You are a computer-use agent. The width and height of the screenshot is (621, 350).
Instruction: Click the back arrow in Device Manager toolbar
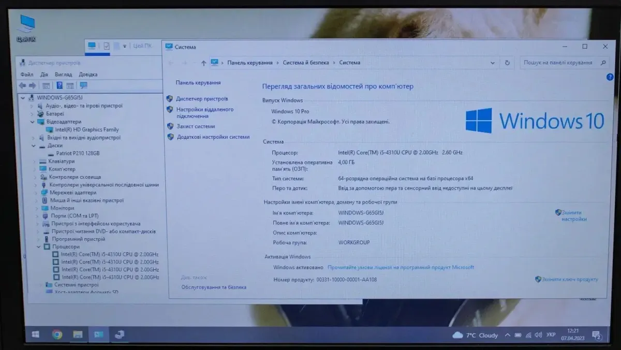[x=22, y=85]
